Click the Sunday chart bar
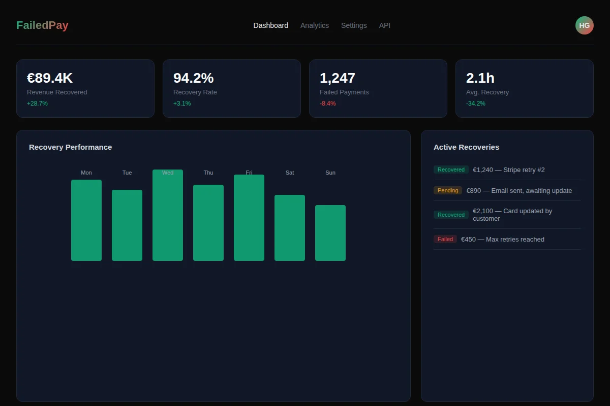Image resolution: width=610 pixels, height=406 pixels. tap(330, 233)
